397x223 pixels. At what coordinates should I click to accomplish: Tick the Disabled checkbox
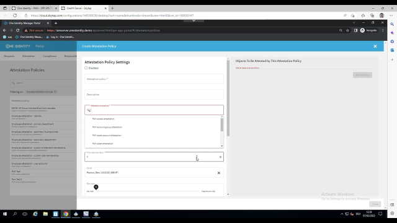(86, 68)
